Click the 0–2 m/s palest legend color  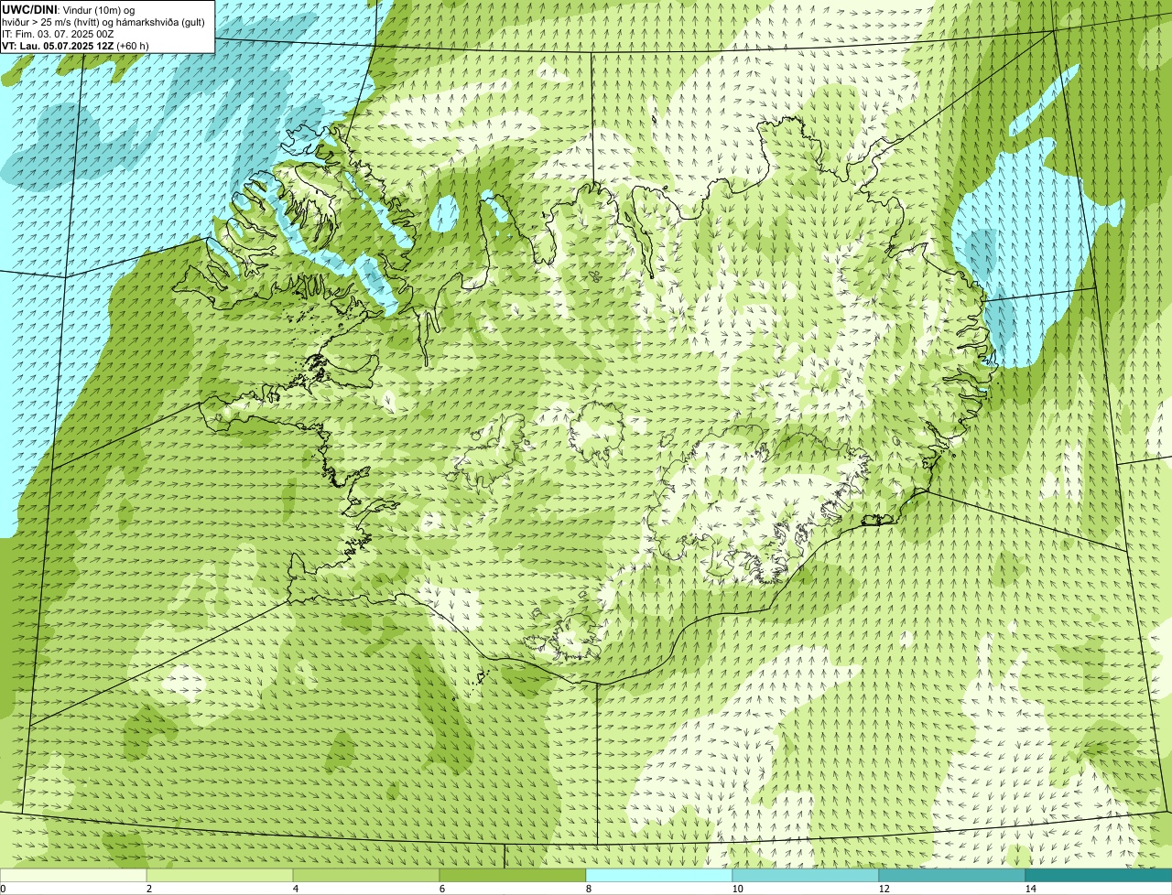73,875
